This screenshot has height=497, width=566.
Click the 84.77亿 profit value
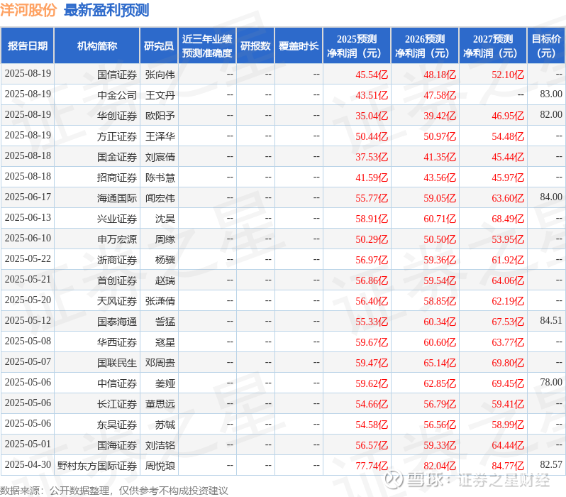pyautogui.click(x=508, y=466)
